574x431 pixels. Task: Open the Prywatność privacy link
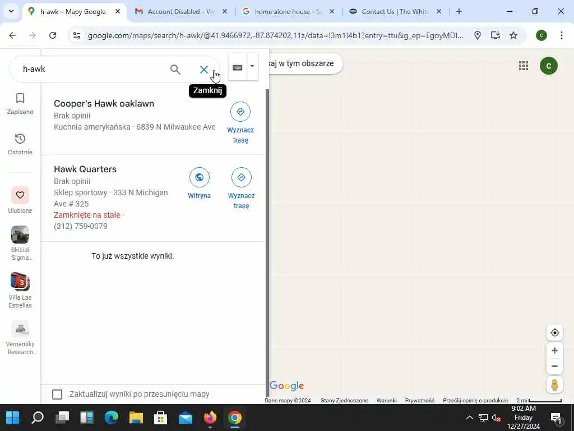tap(419, 401)
